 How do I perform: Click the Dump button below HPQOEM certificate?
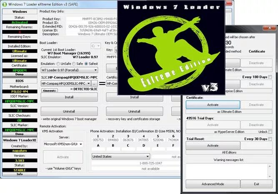coord(20,75)
